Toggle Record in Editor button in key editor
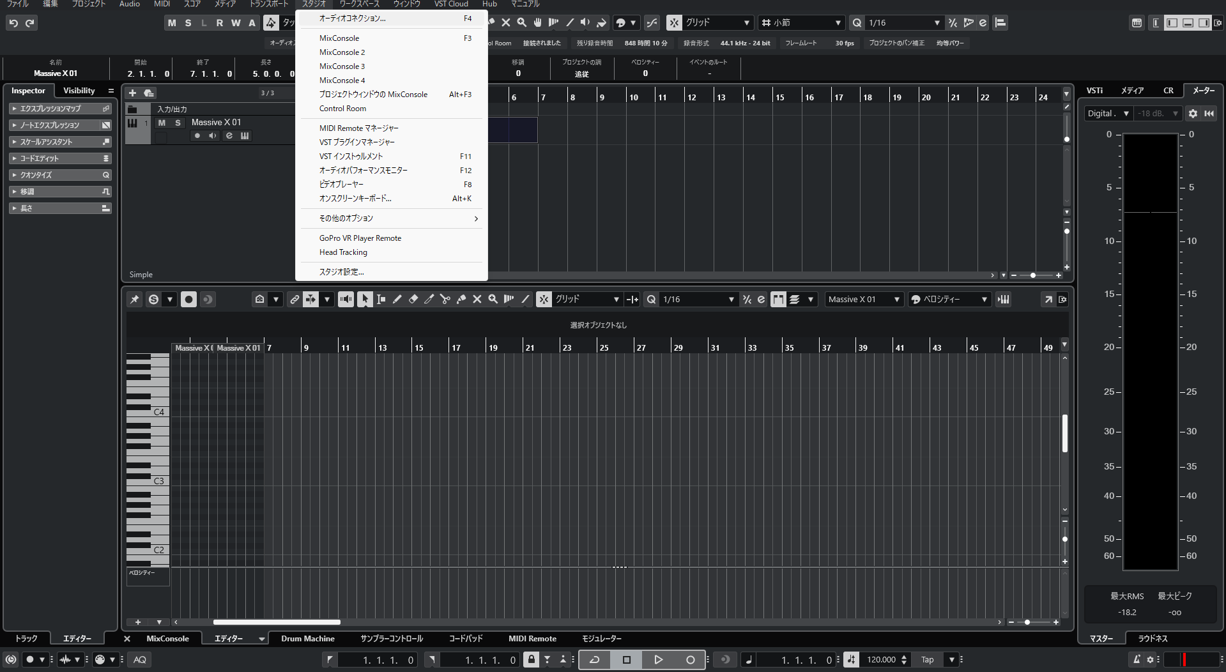This screenshot has width=1226, height=672. coord(188,299)
